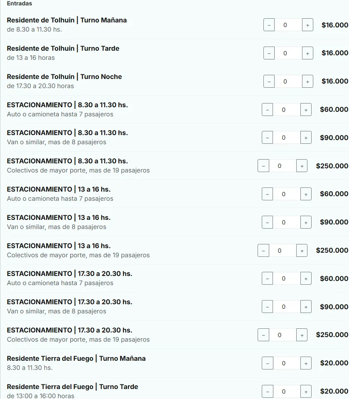Add 8.30 to 11.30 colectivos parking spot
The height and width of the screenshot is (399, 349).
(x=302, y=166)
